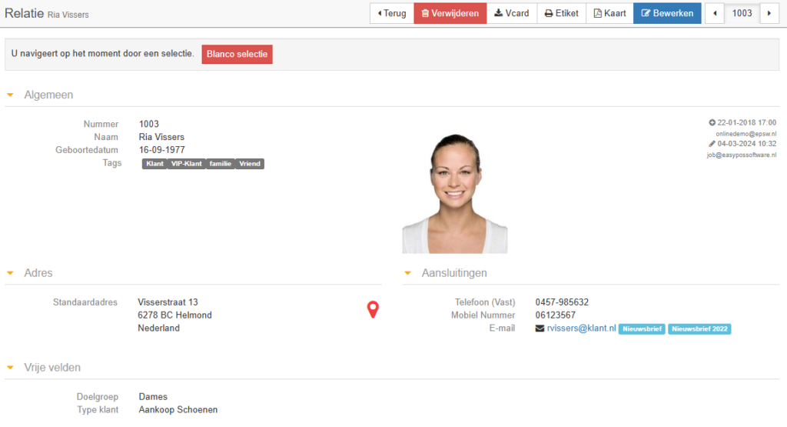787x427 pixels.
Task: Click the VIP-Klant tag
Action: [186, 164]
